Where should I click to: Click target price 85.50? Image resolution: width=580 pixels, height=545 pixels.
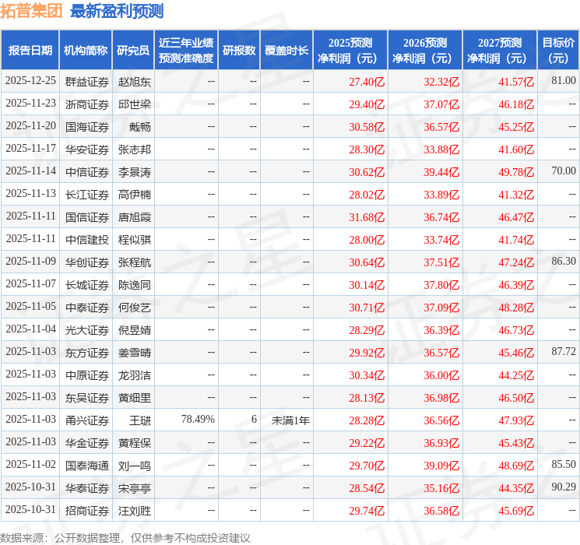click(x=564, y=464)
